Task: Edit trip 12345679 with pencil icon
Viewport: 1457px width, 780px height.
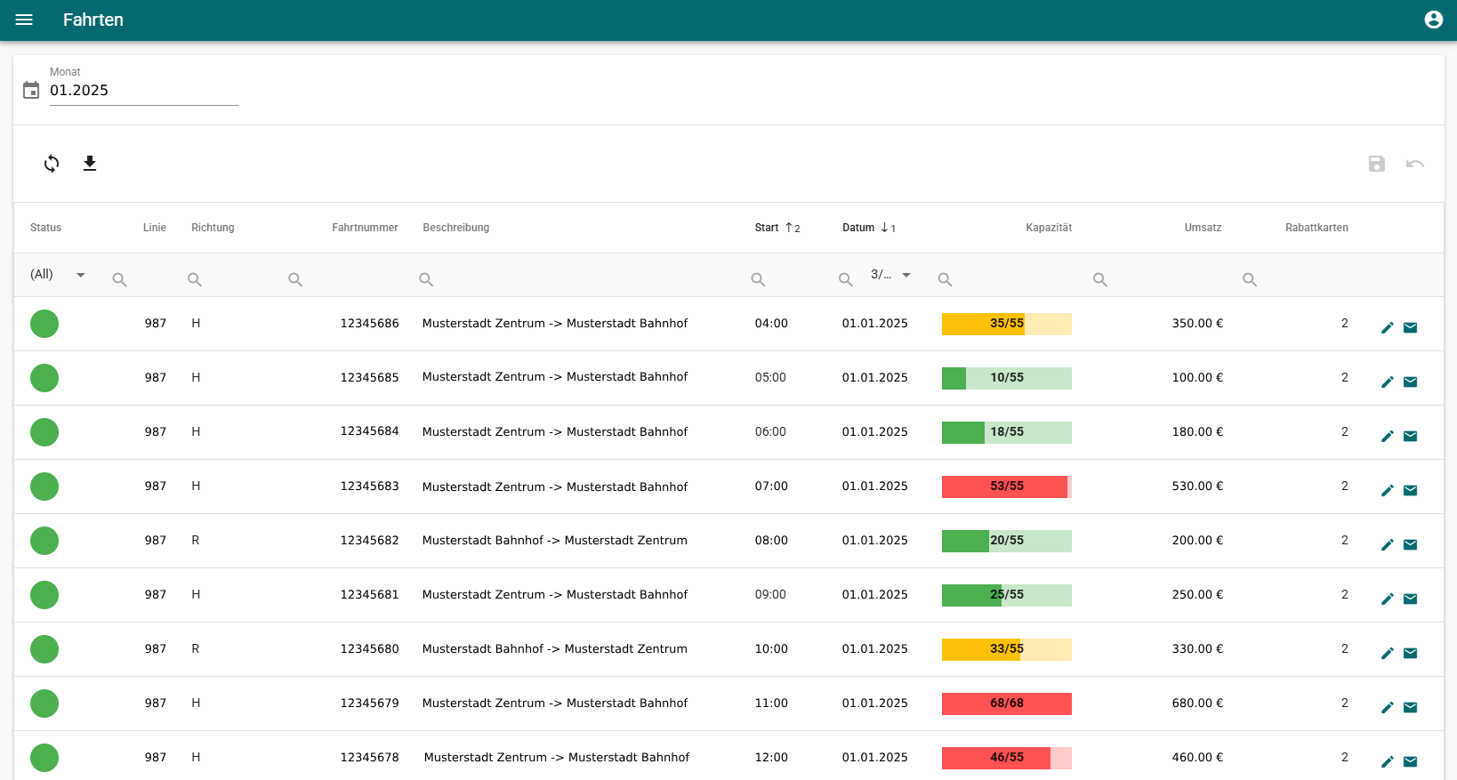Action: tap(1388, 708)
